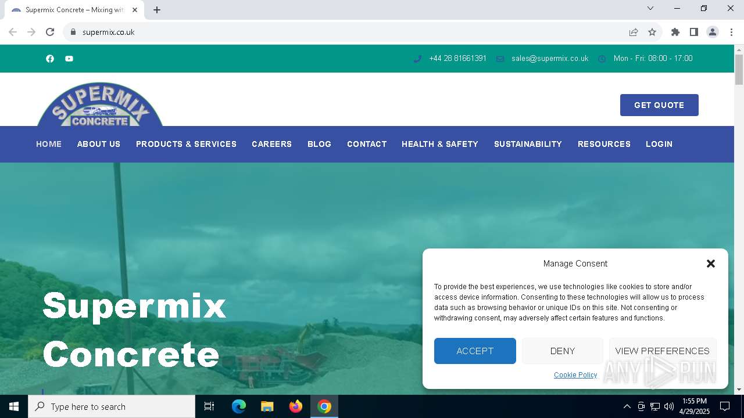Click the envelope icon beside the email
The image size is (744, 418).
(x=500, y=59)
